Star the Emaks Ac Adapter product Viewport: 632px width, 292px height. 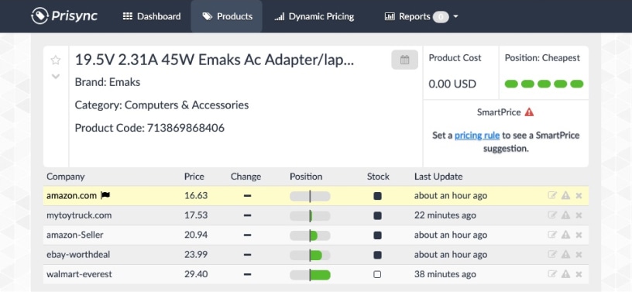[x=56, y=60]
